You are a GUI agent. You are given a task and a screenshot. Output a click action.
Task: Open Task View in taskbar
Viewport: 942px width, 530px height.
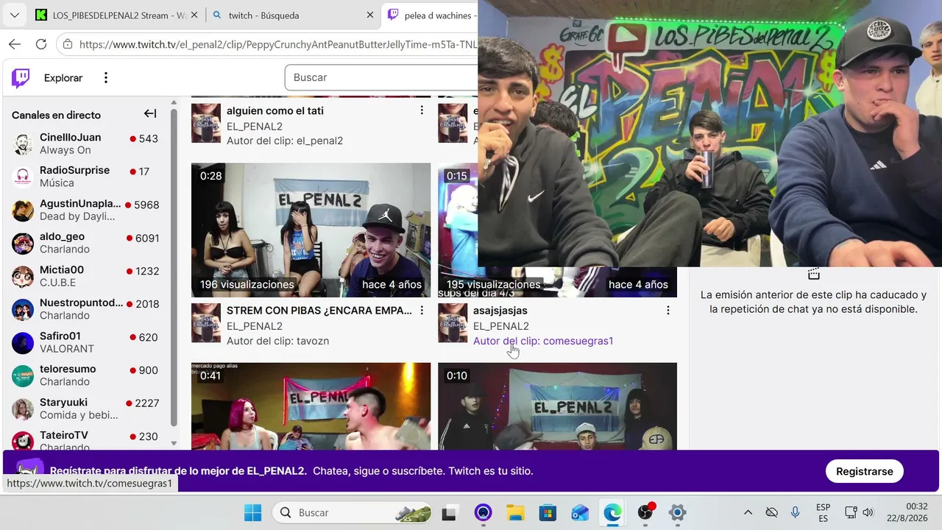tap(449, 512)
